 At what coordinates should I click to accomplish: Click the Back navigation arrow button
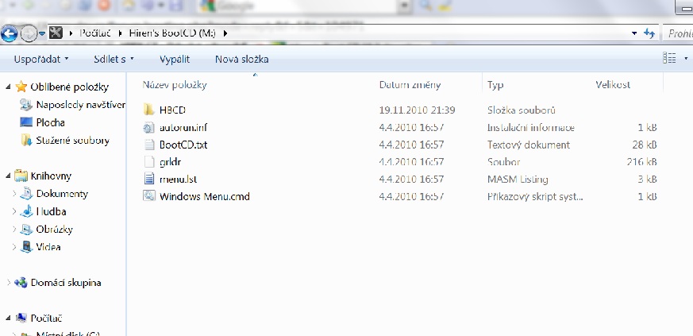10,33
